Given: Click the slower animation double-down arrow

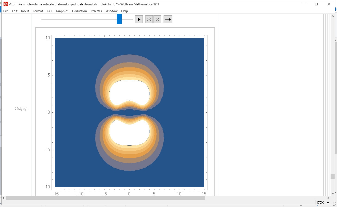Looking at the screenshot, I should coord(157,19).
